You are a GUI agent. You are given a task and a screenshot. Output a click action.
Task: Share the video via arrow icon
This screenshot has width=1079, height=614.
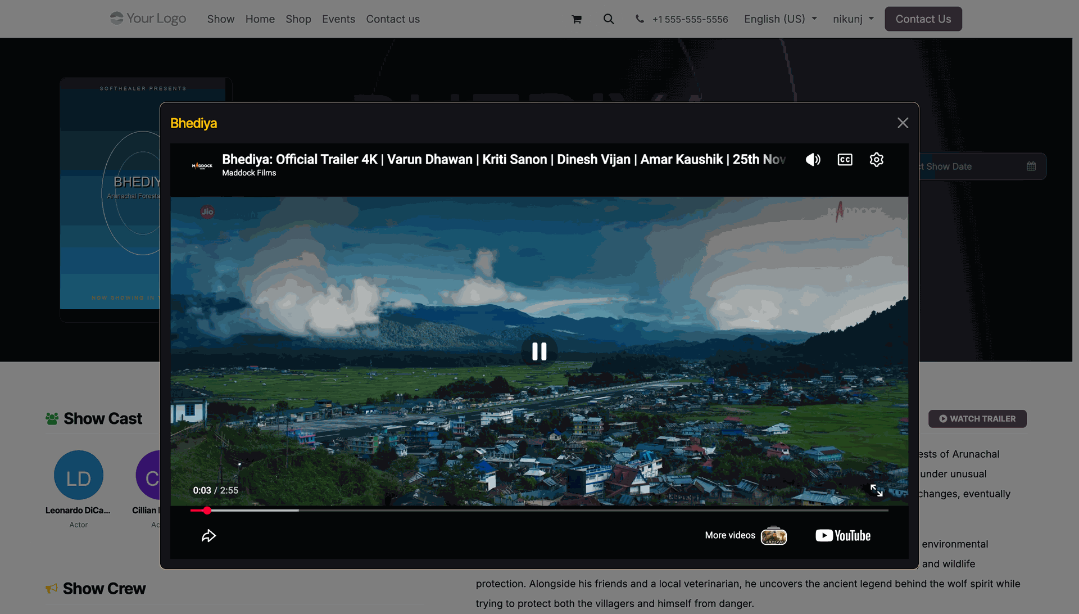[x=208, y=536]
